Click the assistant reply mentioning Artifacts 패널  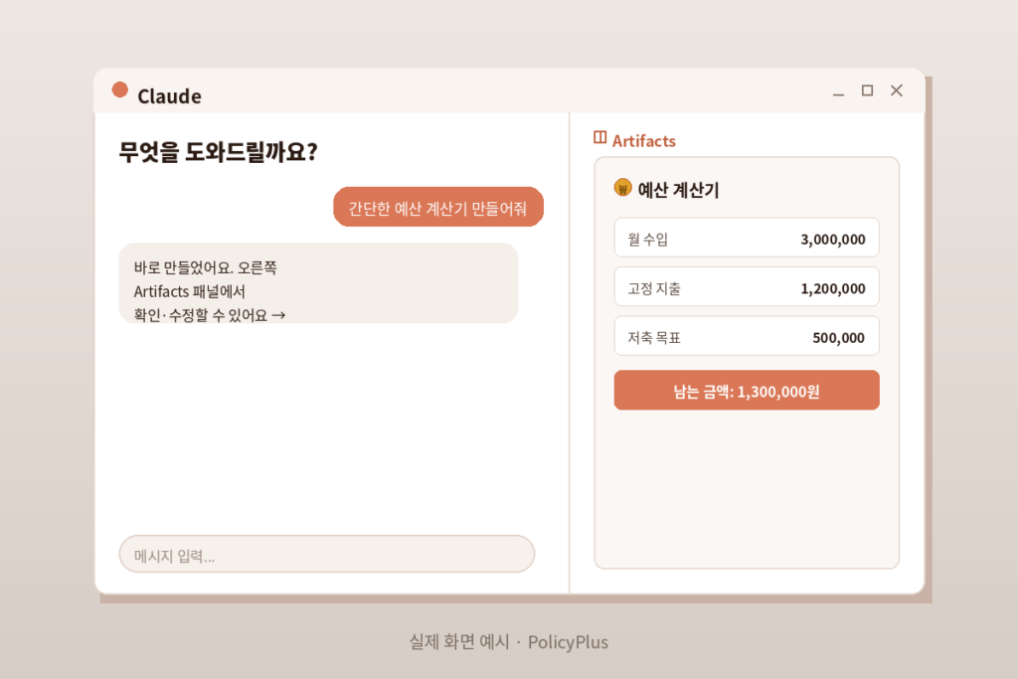pos(318,283)
